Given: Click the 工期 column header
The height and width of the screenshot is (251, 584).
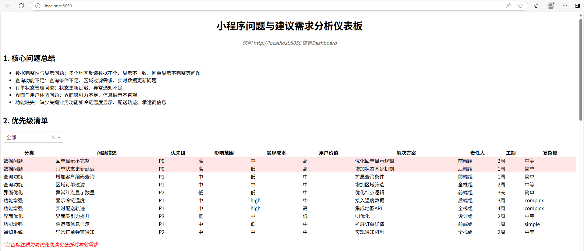Looking at the screenshot, I should click(x=511, y=153).
